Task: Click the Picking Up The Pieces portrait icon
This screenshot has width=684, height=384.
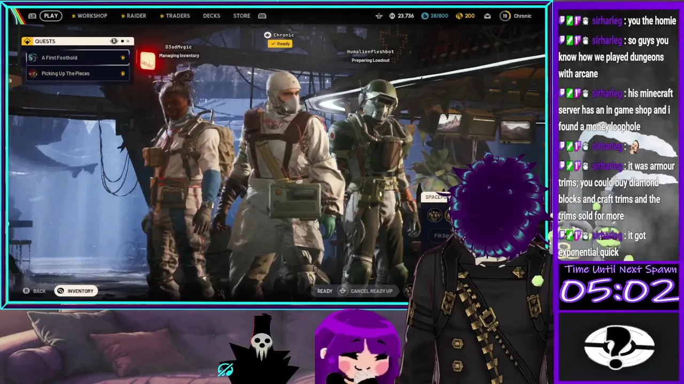Action: (x=33, y=74)
